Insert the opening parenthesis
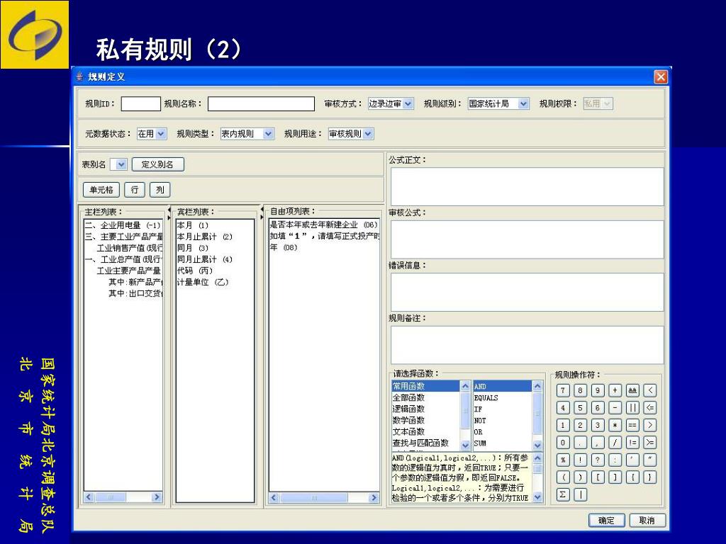The height and width of the screenshot is (544, 726). [563, 477]
